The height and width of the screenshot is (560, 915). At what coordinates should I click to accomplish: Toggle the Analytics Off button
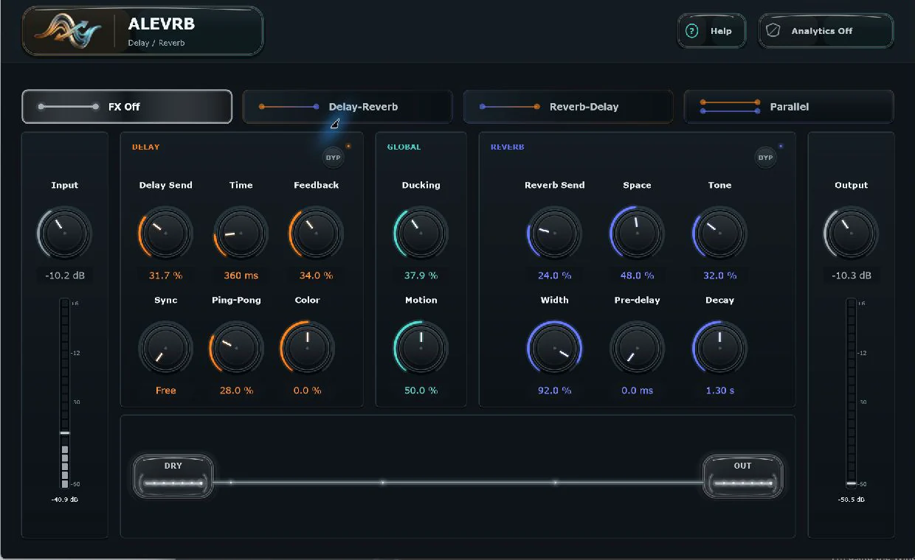pyautogui.click(x=826, y=31)
